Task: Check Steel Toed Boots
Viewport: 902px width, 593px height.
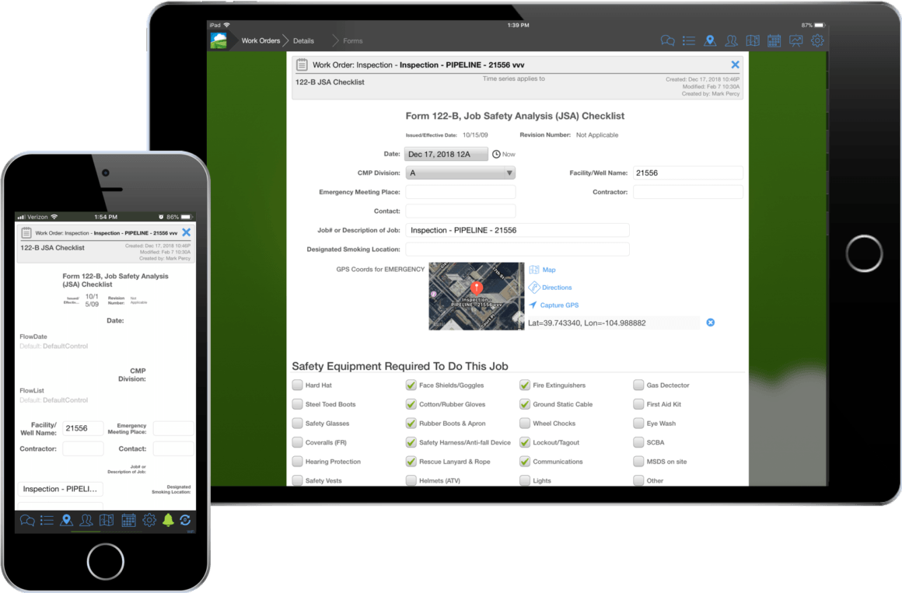Action: 297,404
